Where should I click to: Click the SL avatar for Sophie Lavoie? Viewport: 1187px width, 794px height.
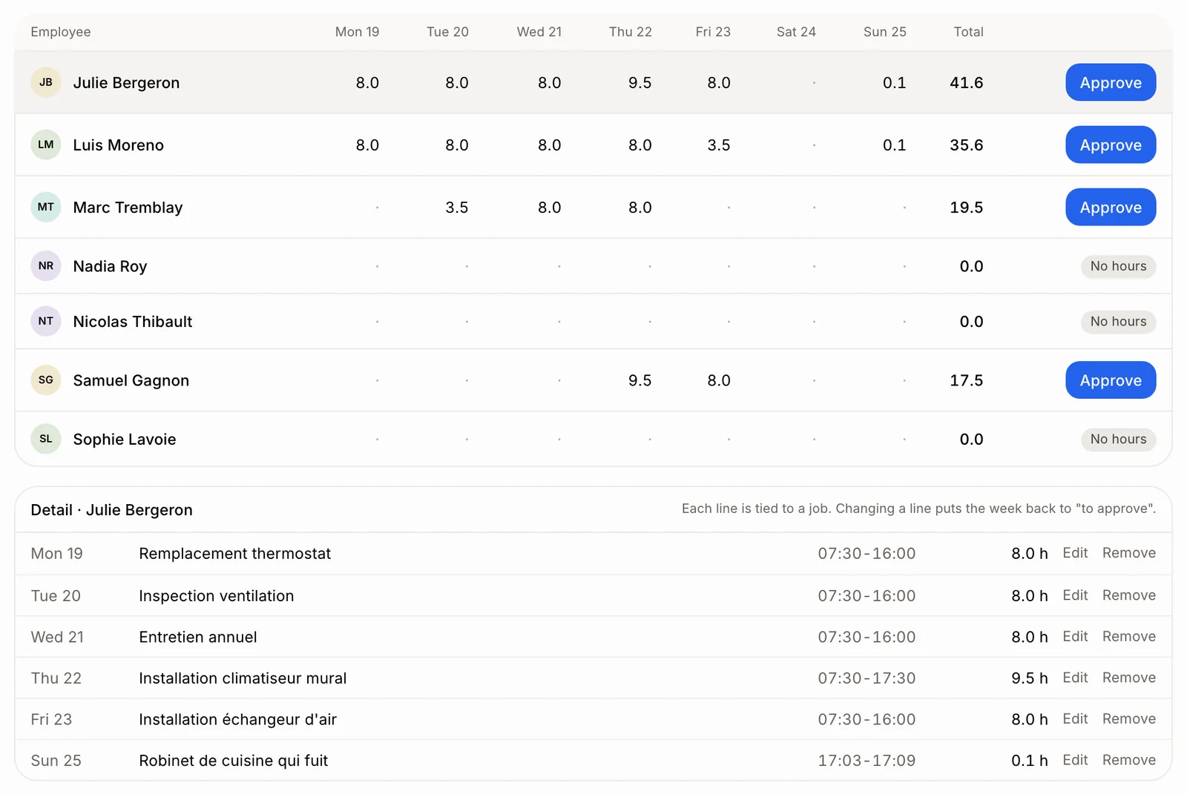pos(46,439)
